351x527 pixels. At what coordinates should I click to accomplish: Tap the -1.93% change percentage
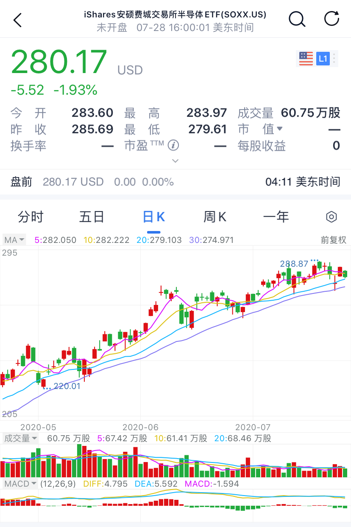pyautogui.click(x=75, y=90)
